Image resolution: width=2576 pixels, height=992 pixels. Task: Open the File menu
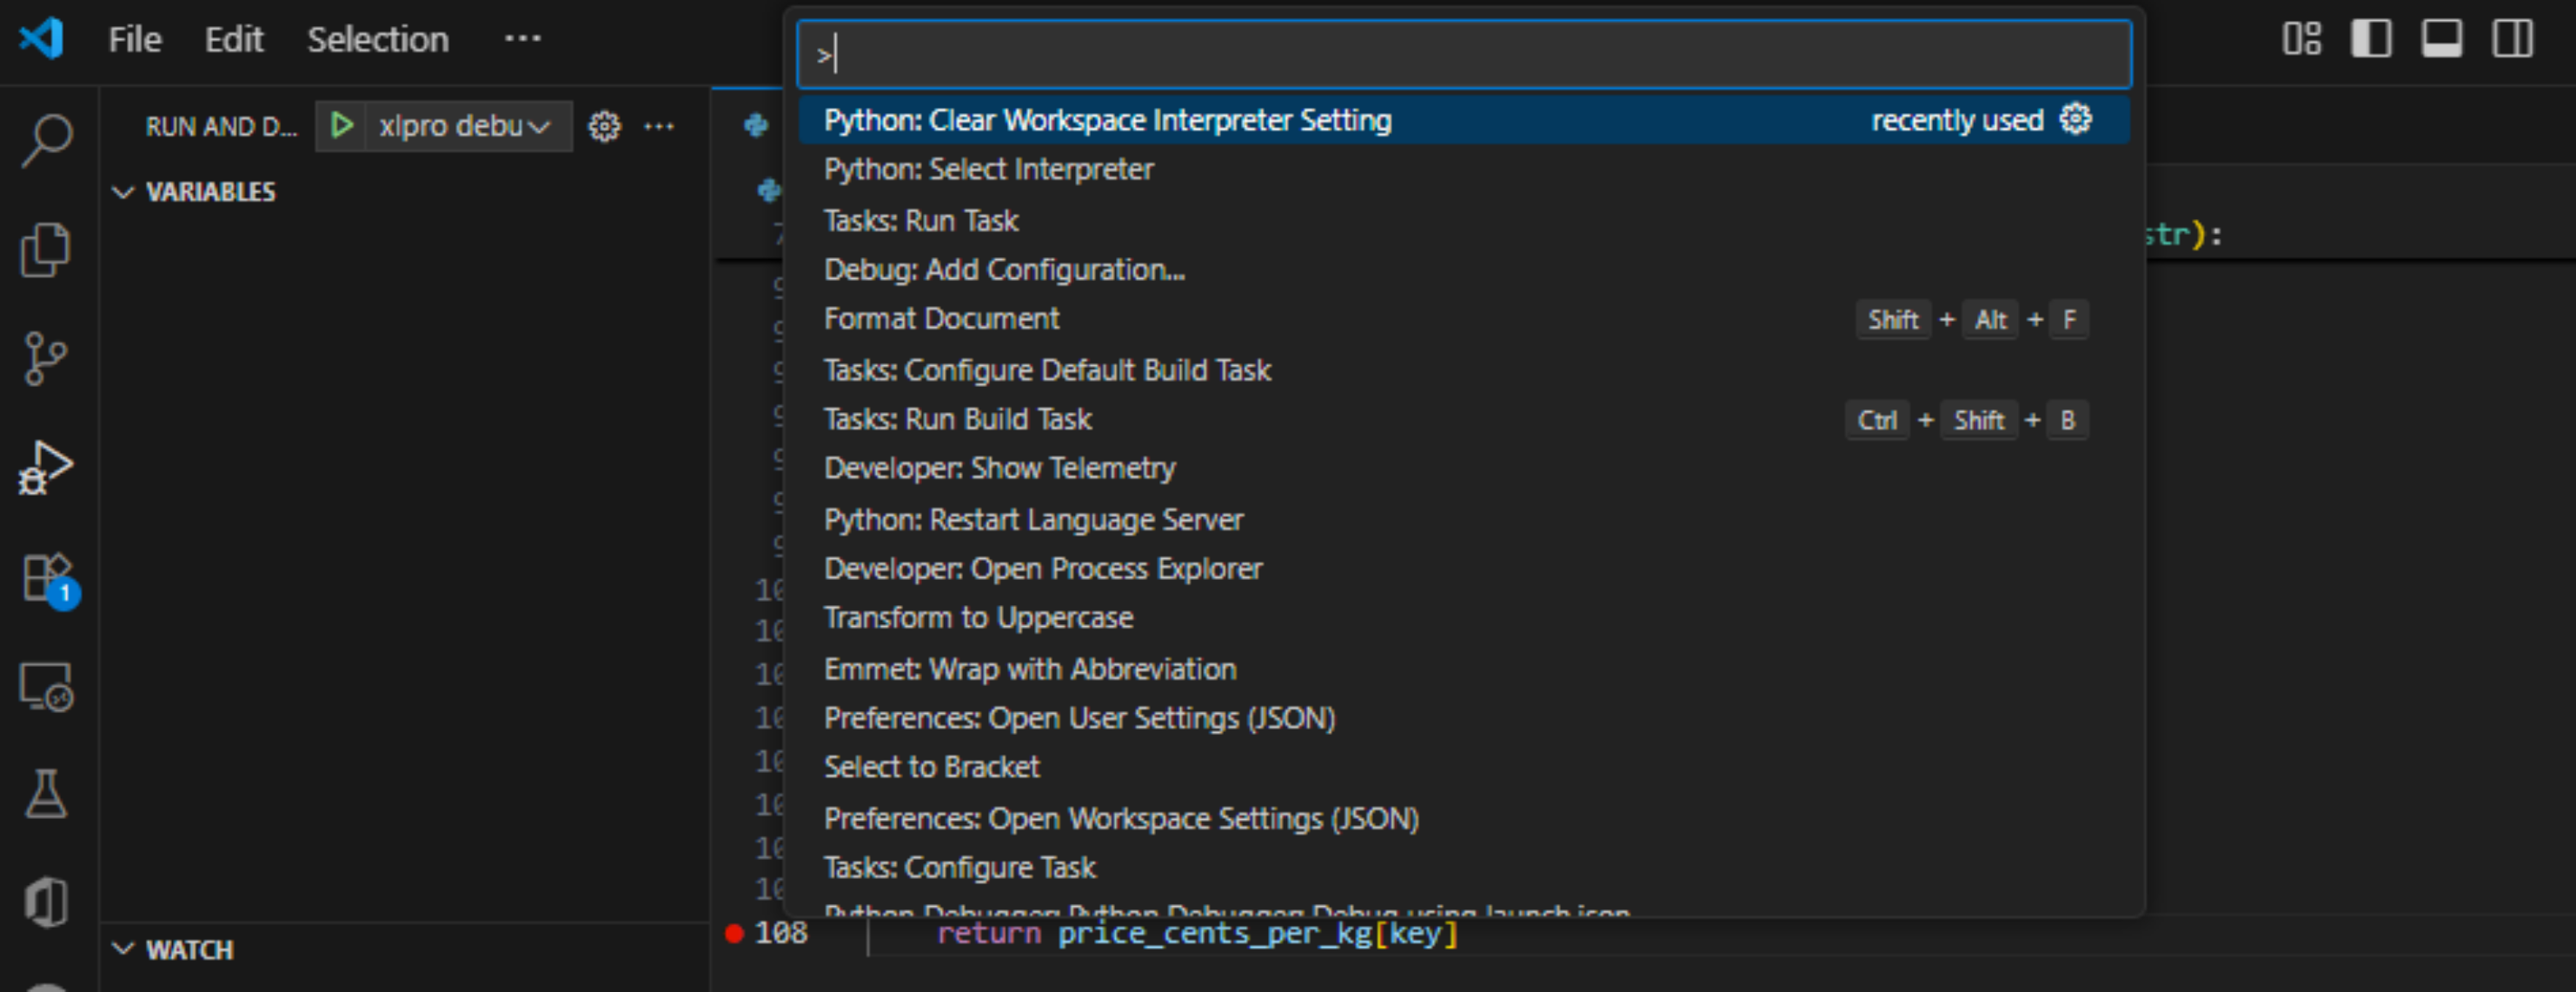click(135, 40)
